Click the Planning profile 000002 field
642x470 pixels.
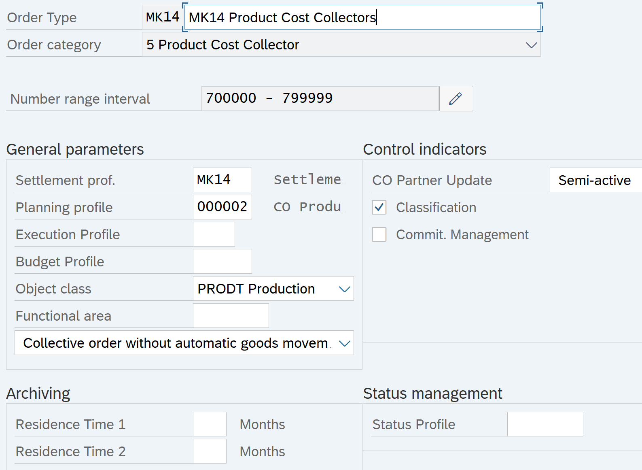point(222,207)
